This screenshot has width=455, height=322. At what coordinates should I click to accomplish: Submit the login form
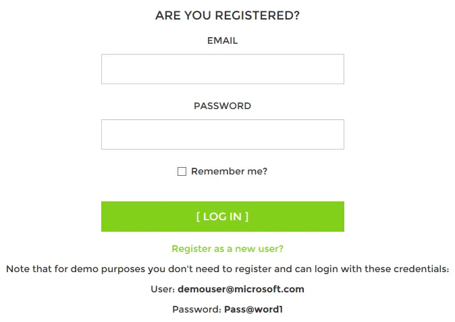pos(222,216)
